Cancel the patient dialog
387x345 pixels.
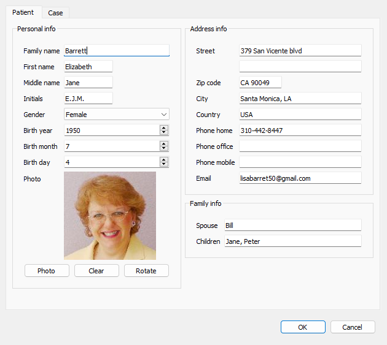353,327
